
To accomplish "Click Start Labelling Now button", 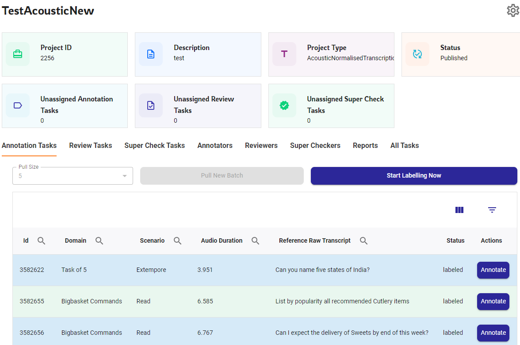I will pos(414,176).
